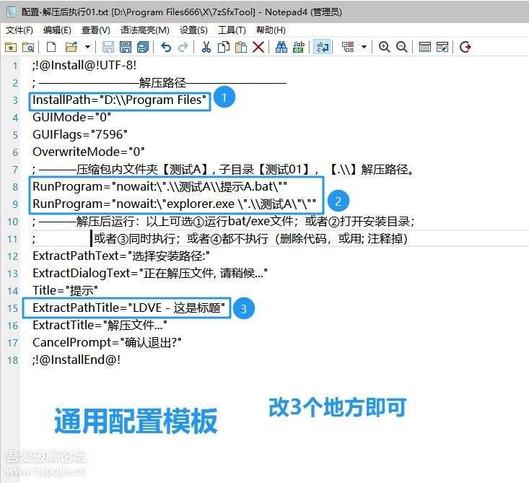Click the browse folder magnifier icon
This screenshot has width=529, height=483.
pos(28,47)
